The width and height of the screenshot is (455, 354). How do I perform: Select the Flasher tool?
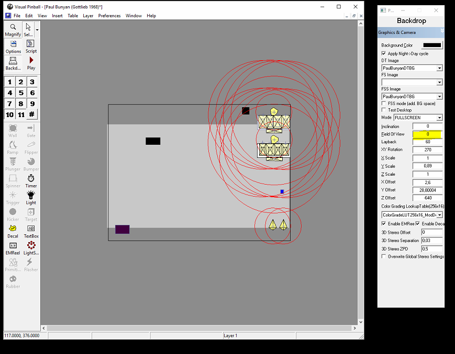point(31,265)
